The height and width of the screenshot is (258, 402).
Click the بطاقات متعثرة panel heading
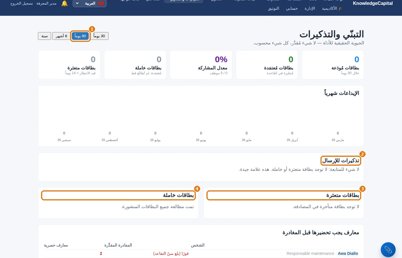(x=343, y=195)
